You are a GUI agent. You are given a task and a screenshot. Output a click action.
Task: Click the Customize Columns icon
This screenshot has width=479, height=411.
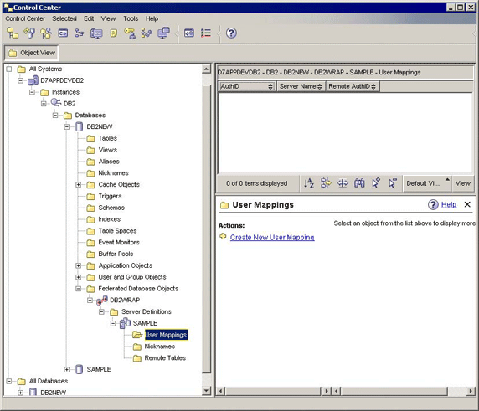coord(343,183)
